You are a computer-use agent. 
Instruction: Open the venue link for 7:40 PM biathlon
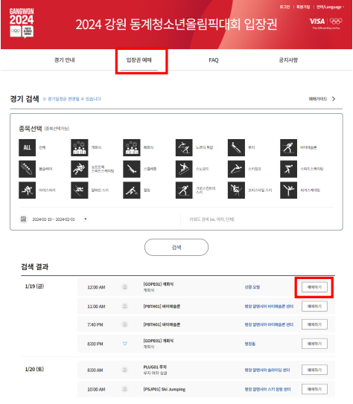(269, 324)
